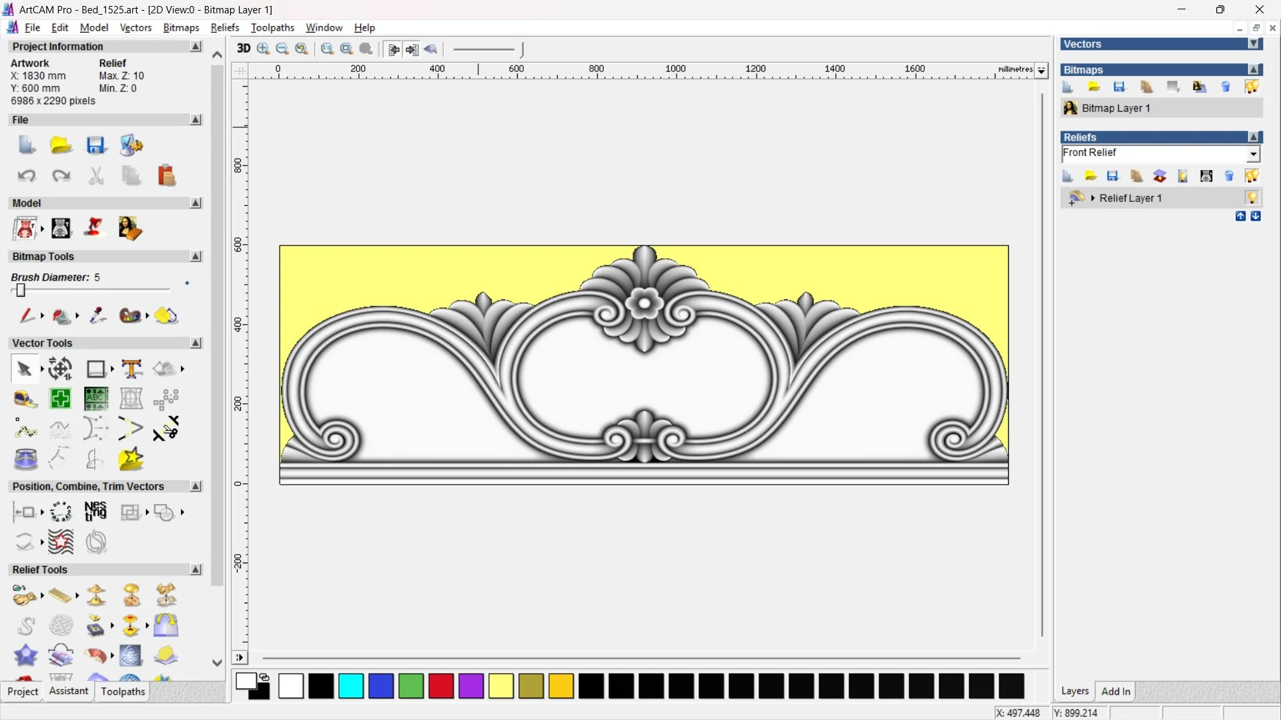The height and width of the screenshot is (720, 1281).
Task: Open the Front Relief dropdown
Action: (1253, 154)
